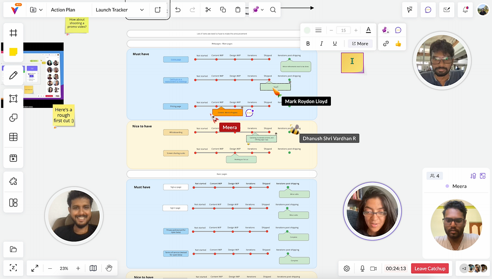Viewport: 492px width, 279px height.
Task: Select the Frame tool in left sidebar
Action: click(13, 33)
